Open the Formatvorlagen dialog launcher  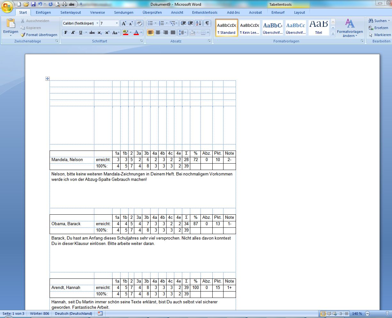click(362, 41)
